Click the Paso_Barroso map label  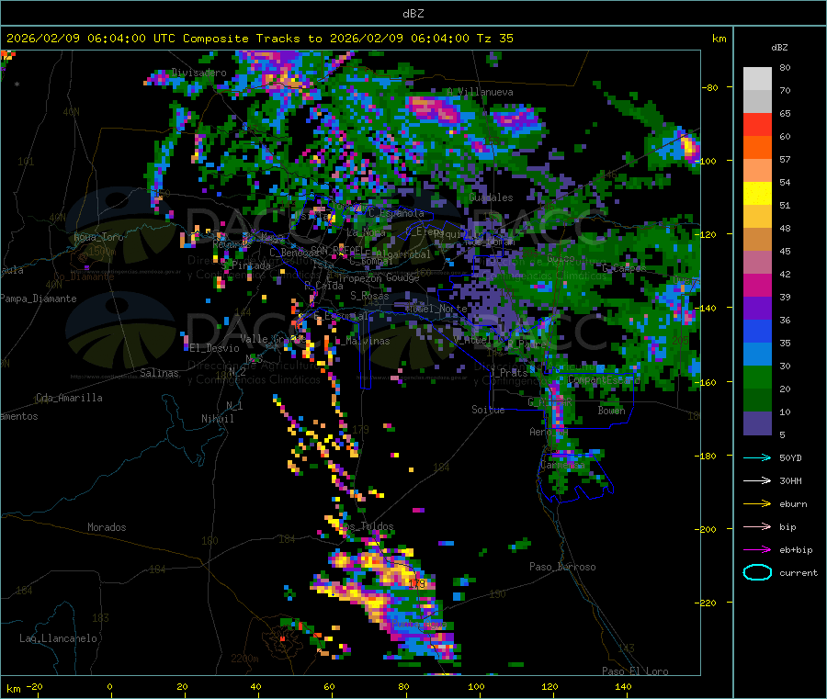[x=562, y=567]
